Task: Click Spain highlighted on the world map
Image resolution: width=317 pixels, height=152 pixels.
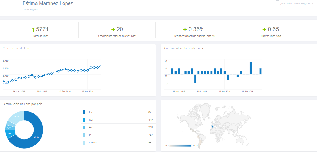Action: tap(211, 128)
